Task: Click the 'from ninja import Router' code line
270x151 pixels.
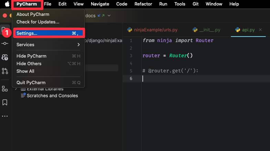Action: click(178, 40)
